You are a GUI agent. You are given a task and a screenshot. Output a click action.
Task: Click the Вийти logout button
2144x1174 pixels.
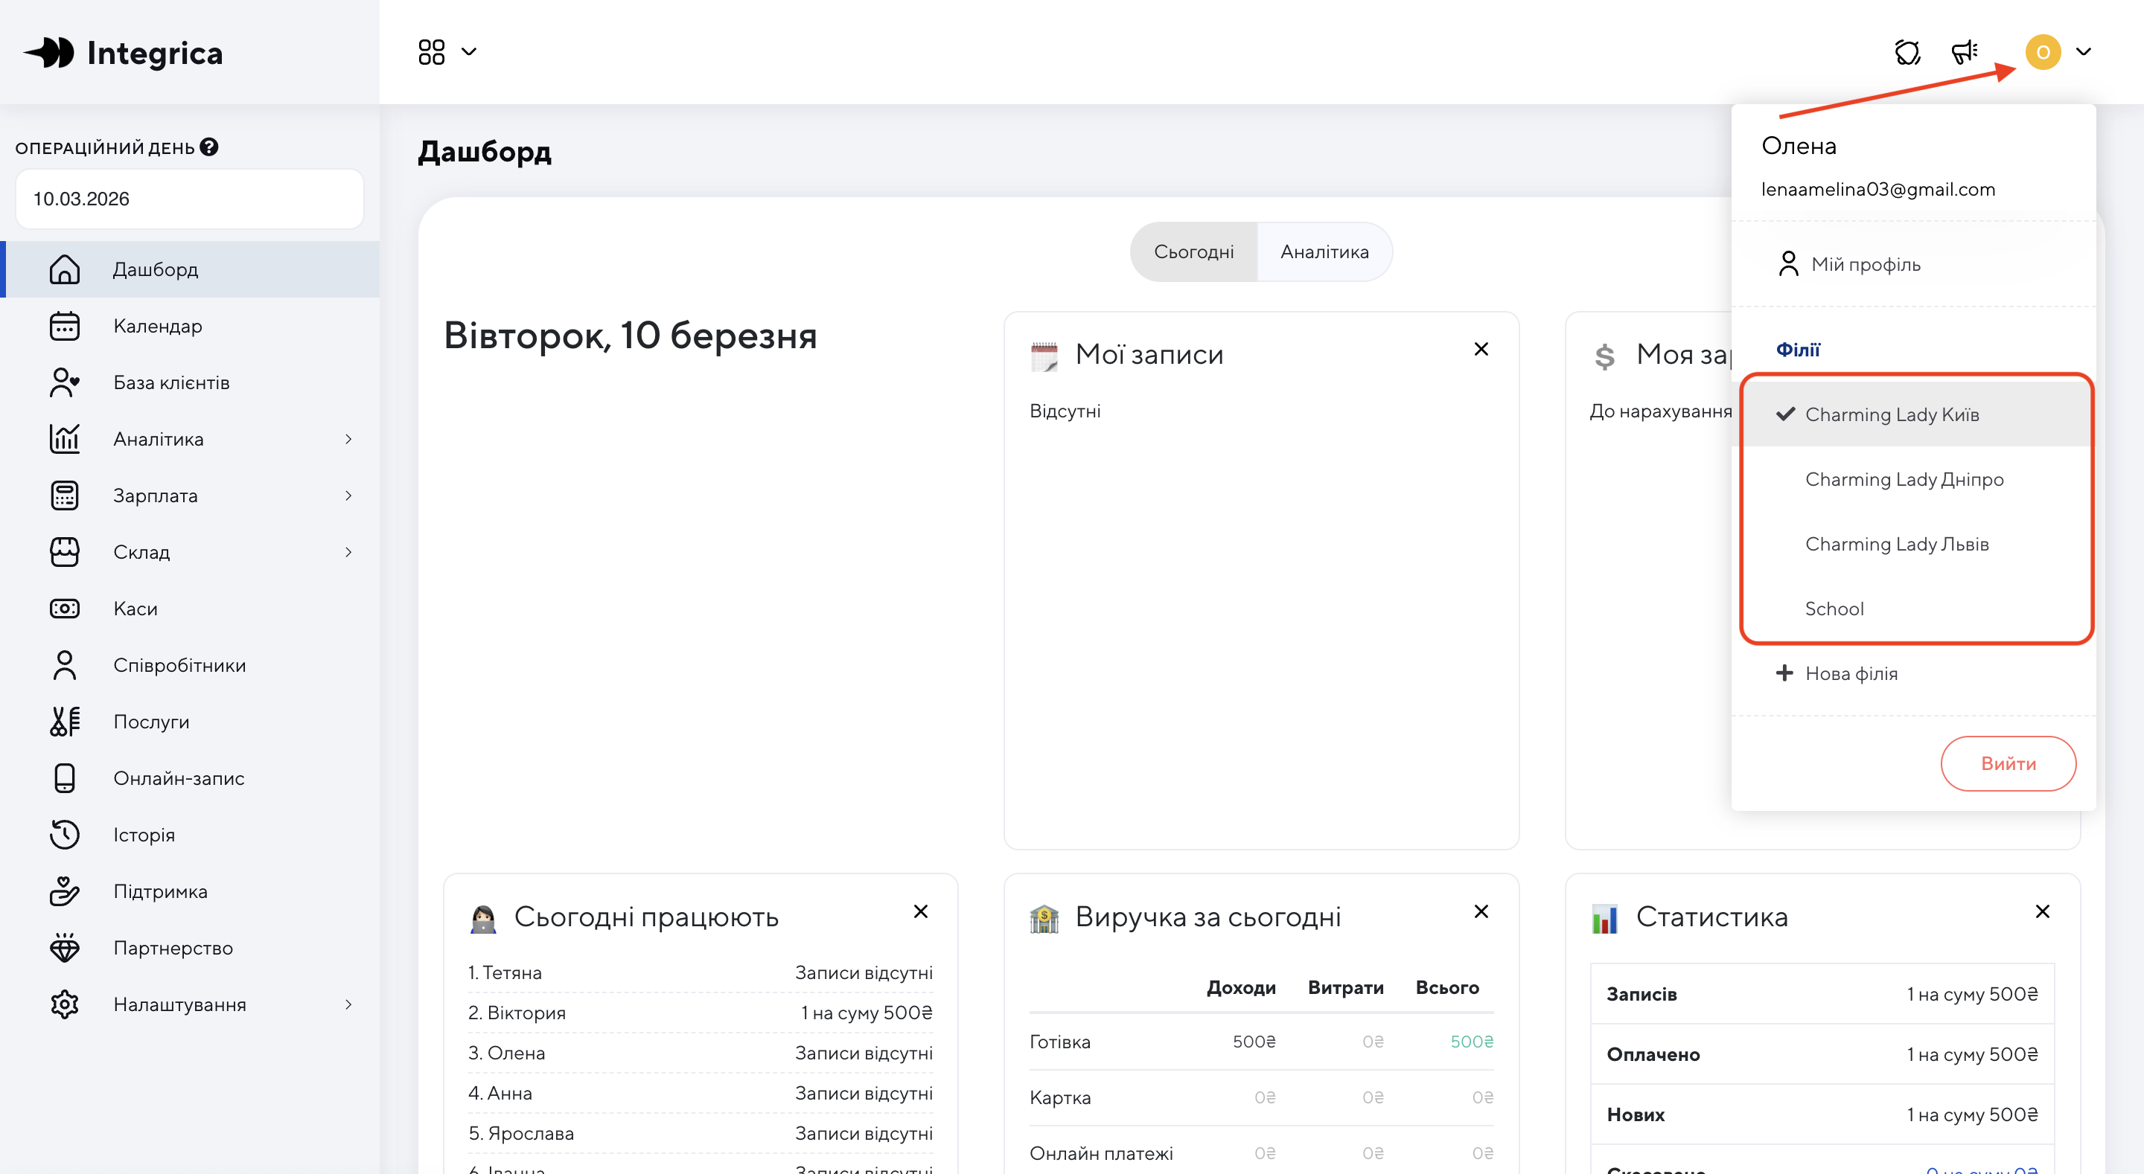tap(2007, 764)
